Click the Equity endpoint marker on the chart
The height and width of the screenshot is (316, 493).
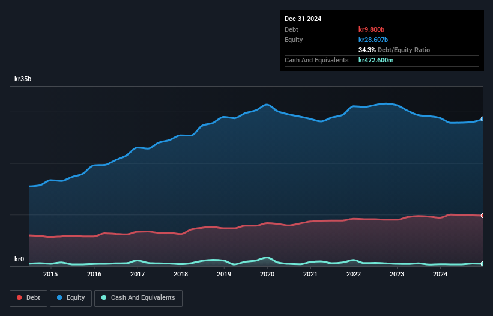point(483,119)
